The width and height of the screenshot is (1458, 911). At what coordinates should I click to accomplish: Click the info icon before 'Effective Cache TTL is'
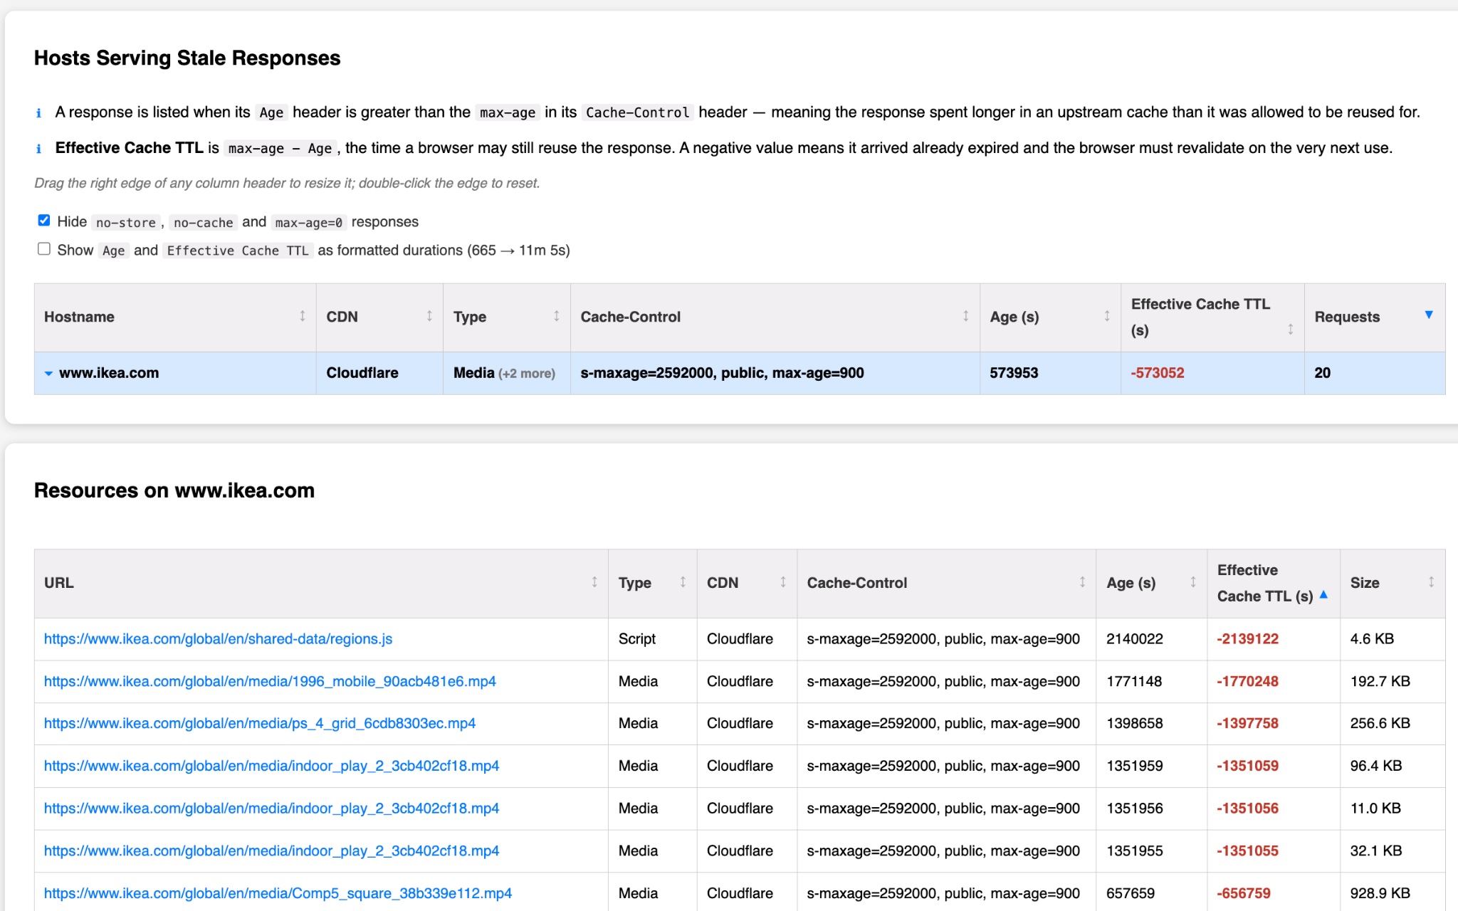pos(38,149)
